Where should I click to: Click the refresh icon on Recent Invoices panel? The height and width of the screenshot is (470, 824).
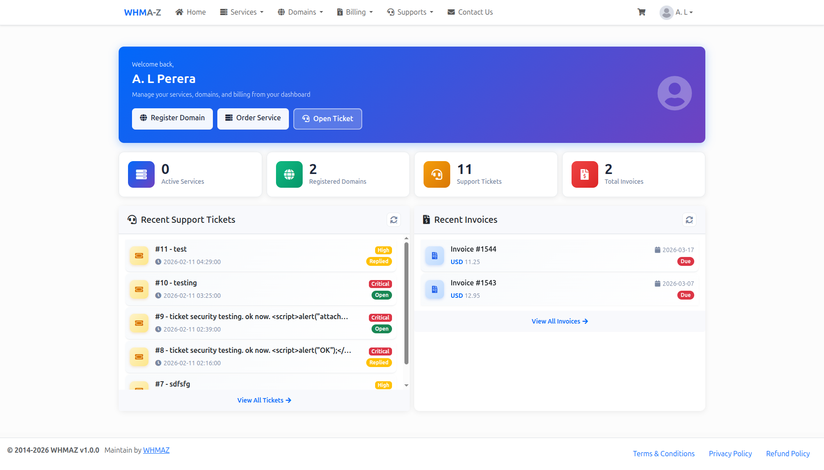(x=689, y=220)
